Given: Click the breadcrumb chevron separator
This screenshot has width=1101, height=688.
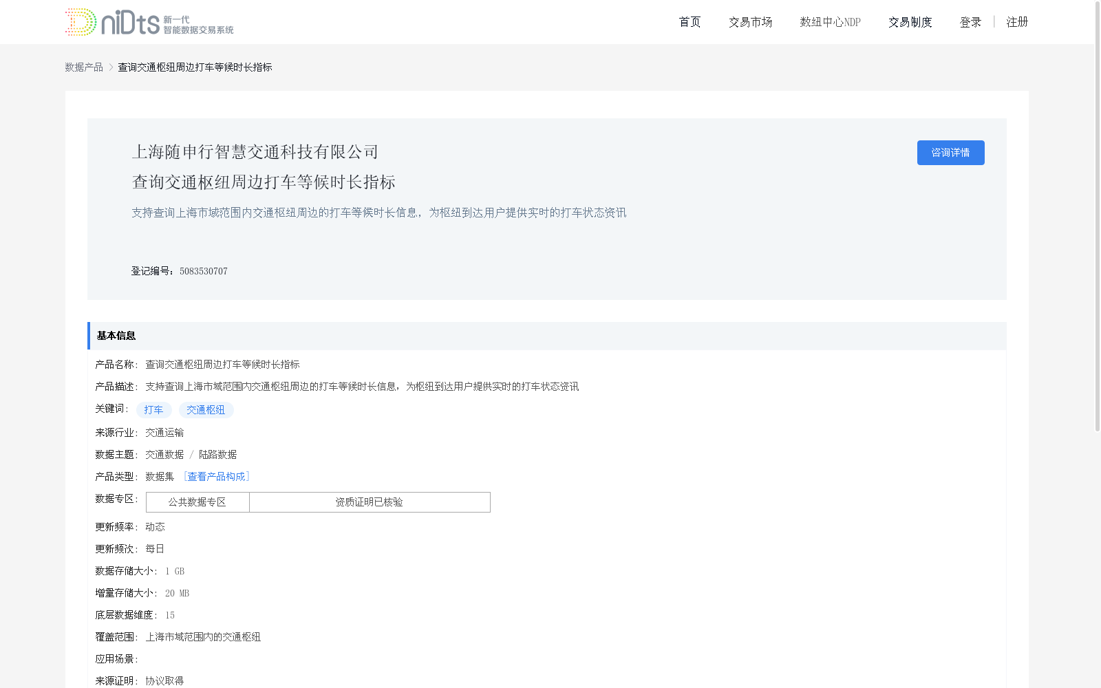Looking at the screenshot, I should point(111,67).
